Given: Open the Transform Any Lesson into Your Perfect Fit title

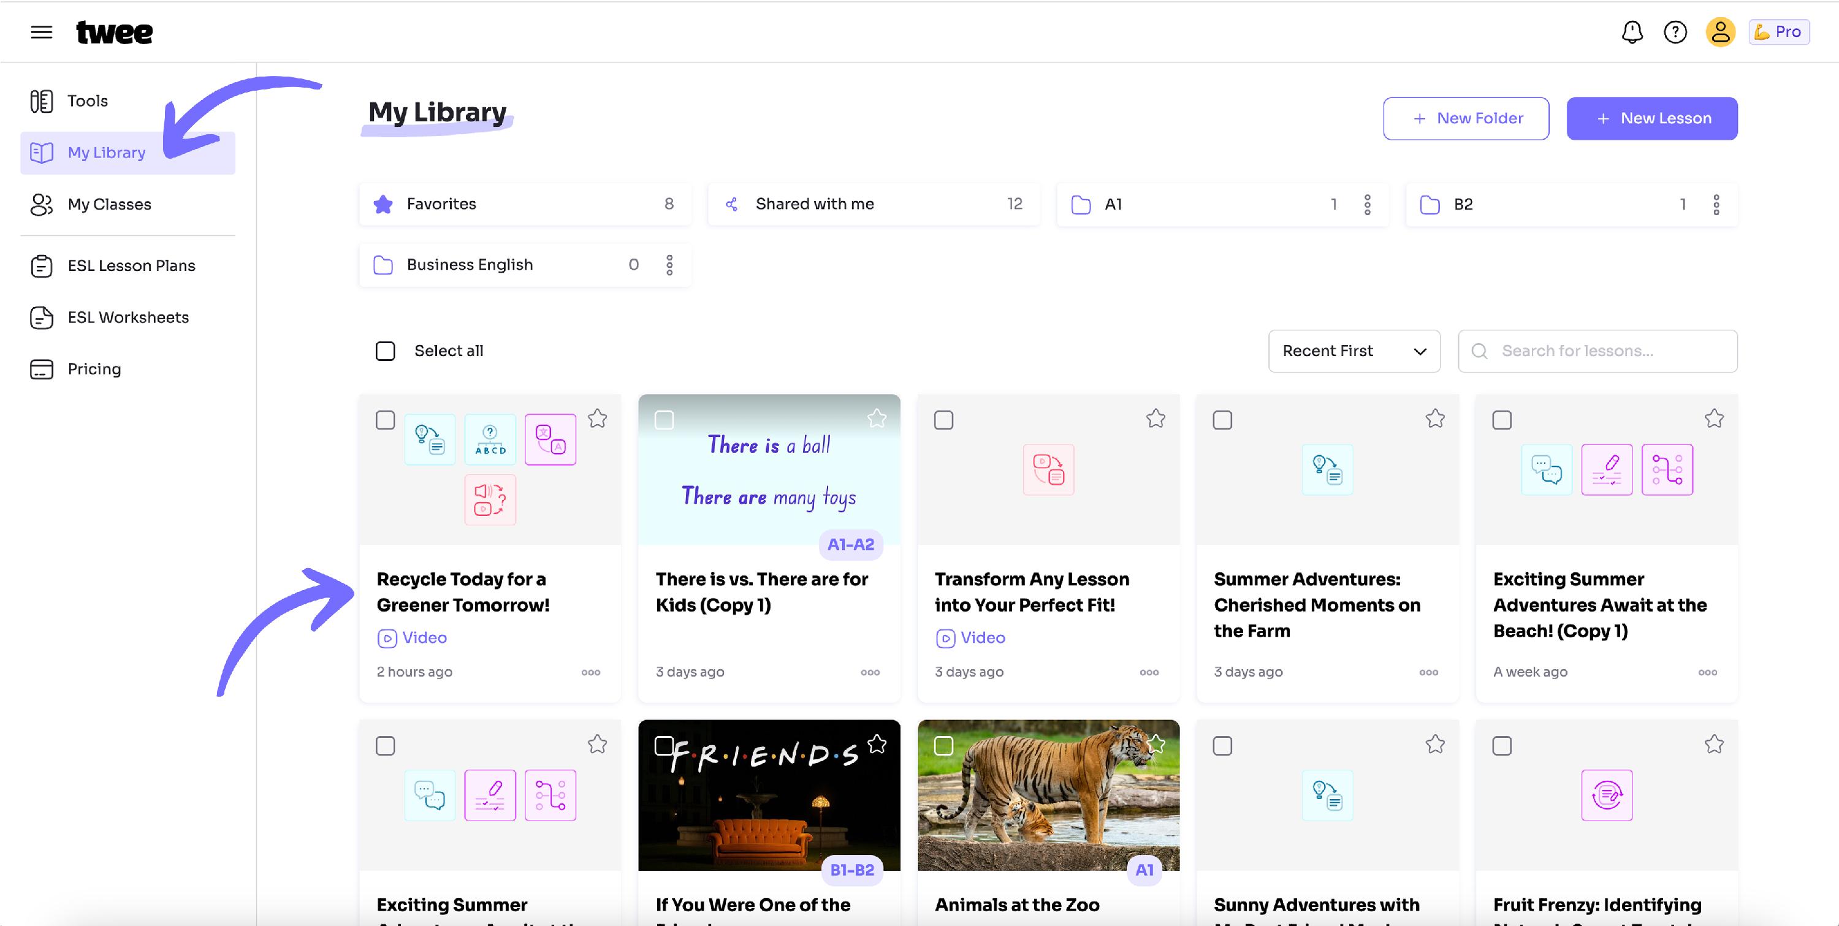Looking at the screenshot, I should 1032,592.
